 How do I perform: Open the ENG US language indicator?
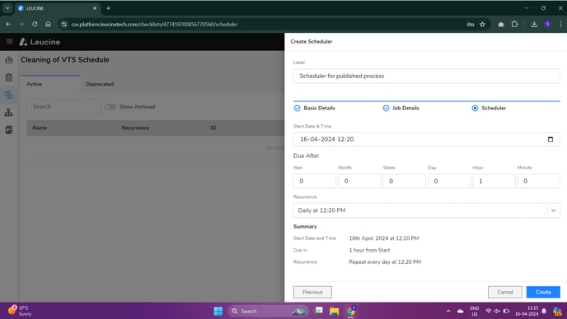tap(475, 311)
